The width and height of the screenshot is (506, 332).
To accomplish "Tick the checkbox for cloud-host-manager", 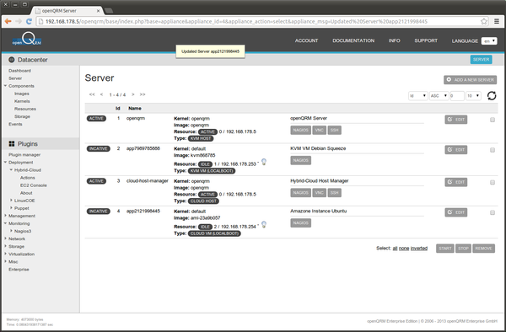I will point(493,183).
